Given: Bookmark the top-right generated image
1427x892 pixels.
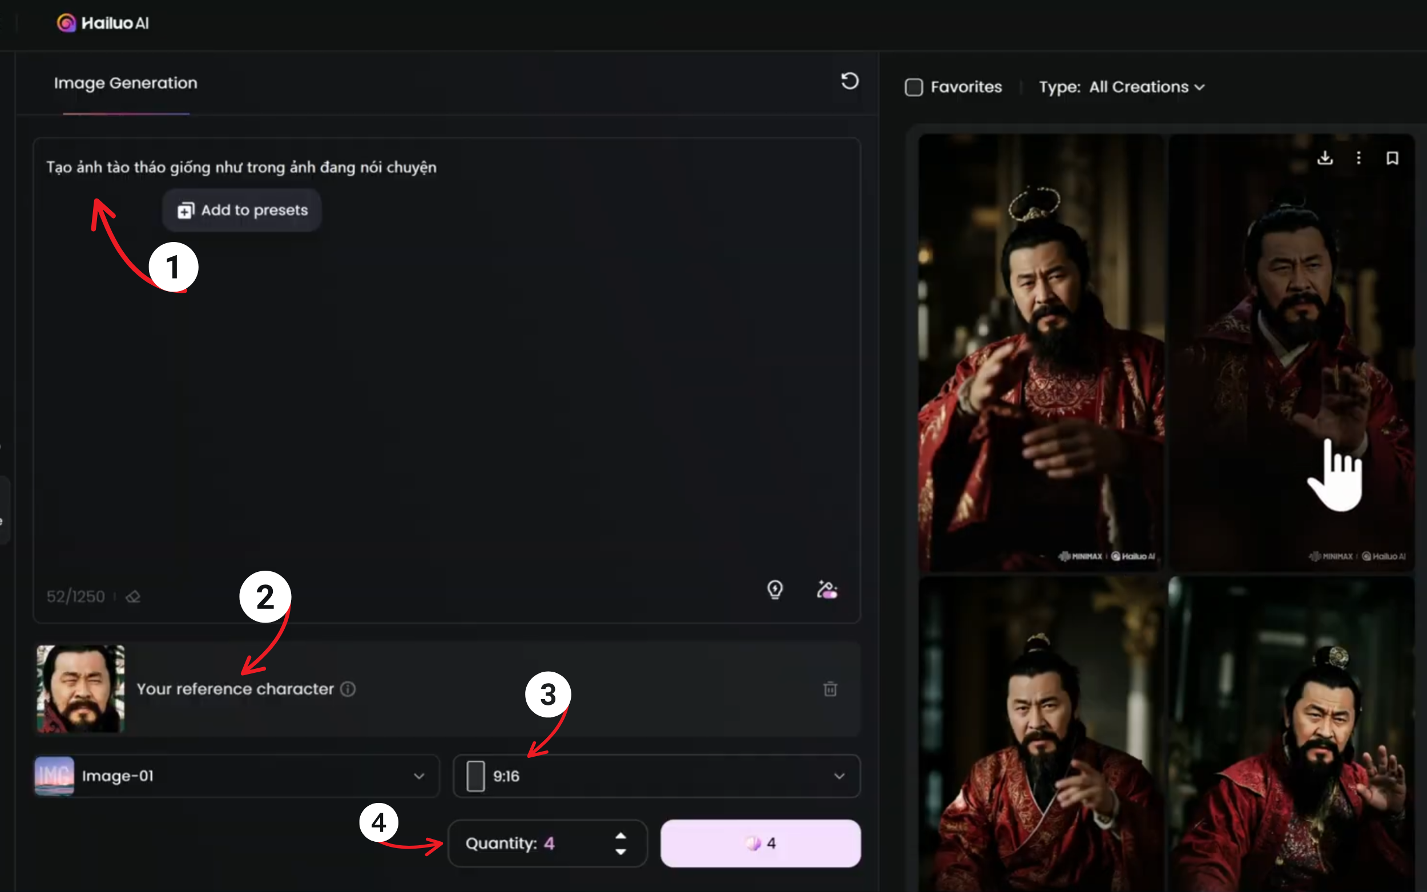Looking at the screenshot, I should [1392, 158].
